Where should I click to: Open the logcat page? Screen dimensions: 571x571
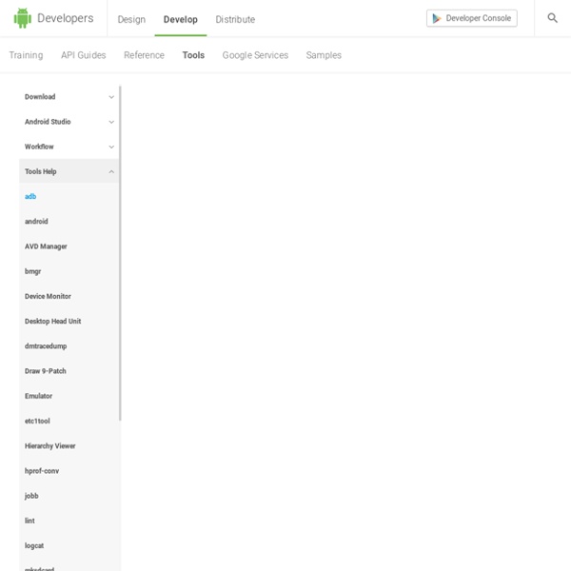(x=34, y=546)
